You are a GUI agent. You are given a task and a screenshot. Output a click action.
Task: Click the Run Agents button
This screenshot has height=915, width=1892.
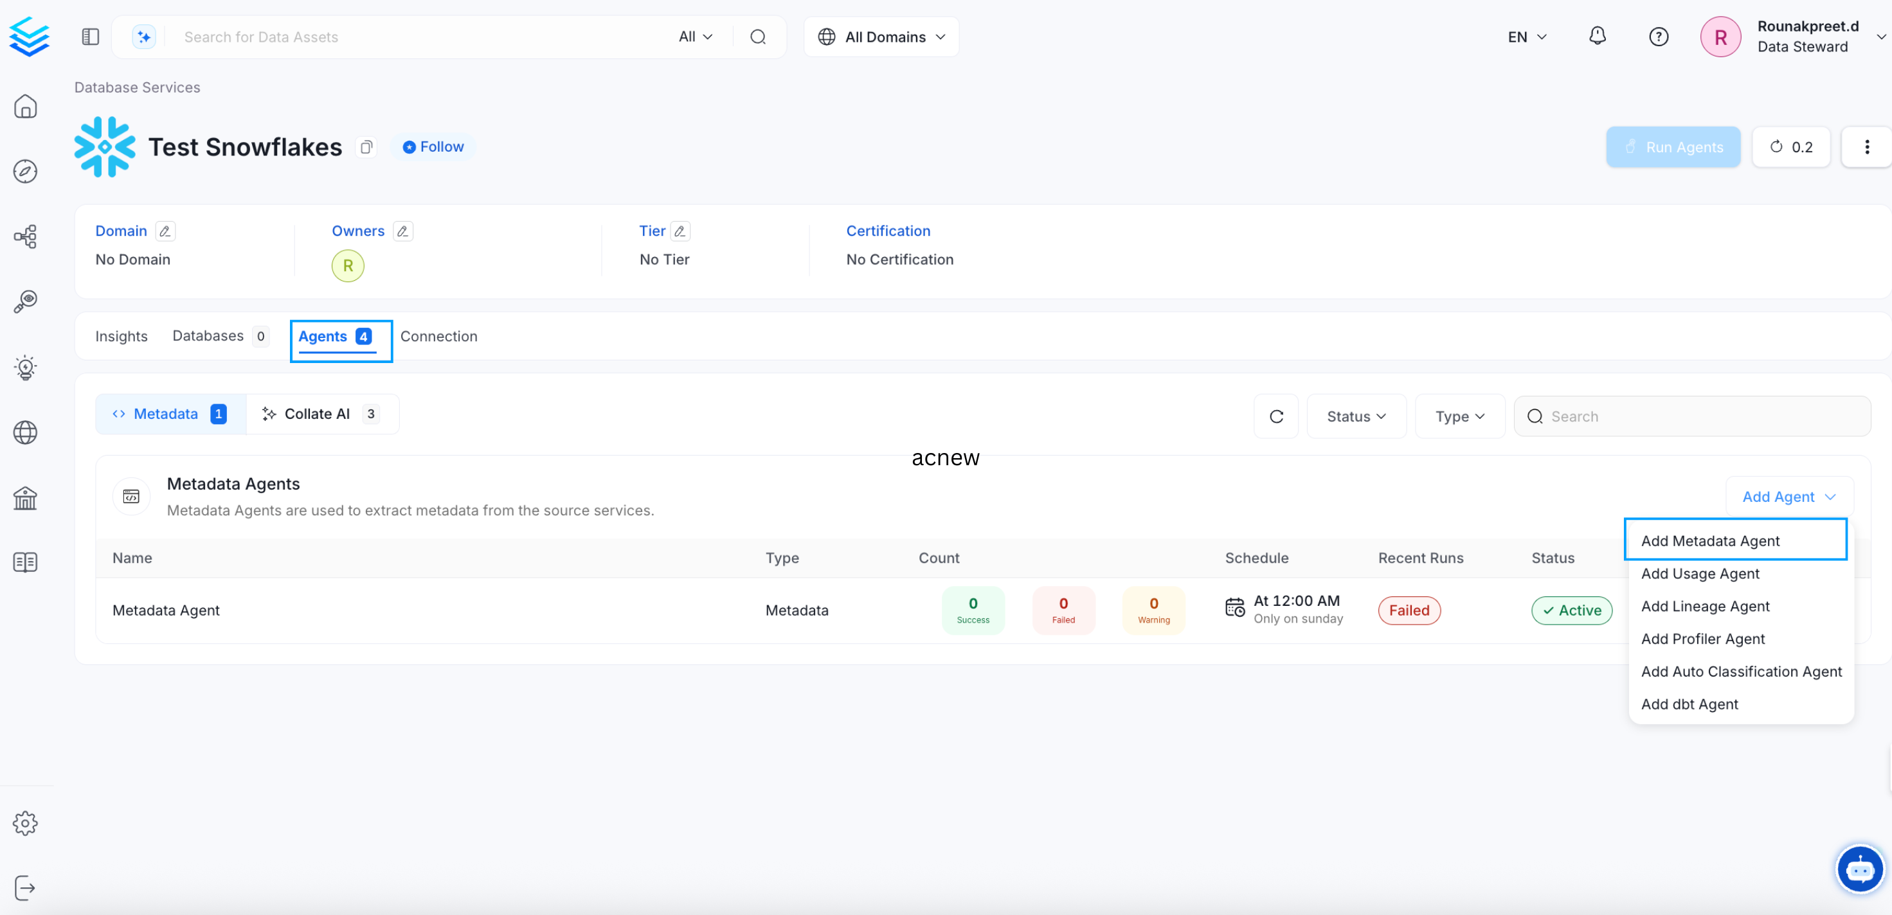click(x=1673, y=146)
